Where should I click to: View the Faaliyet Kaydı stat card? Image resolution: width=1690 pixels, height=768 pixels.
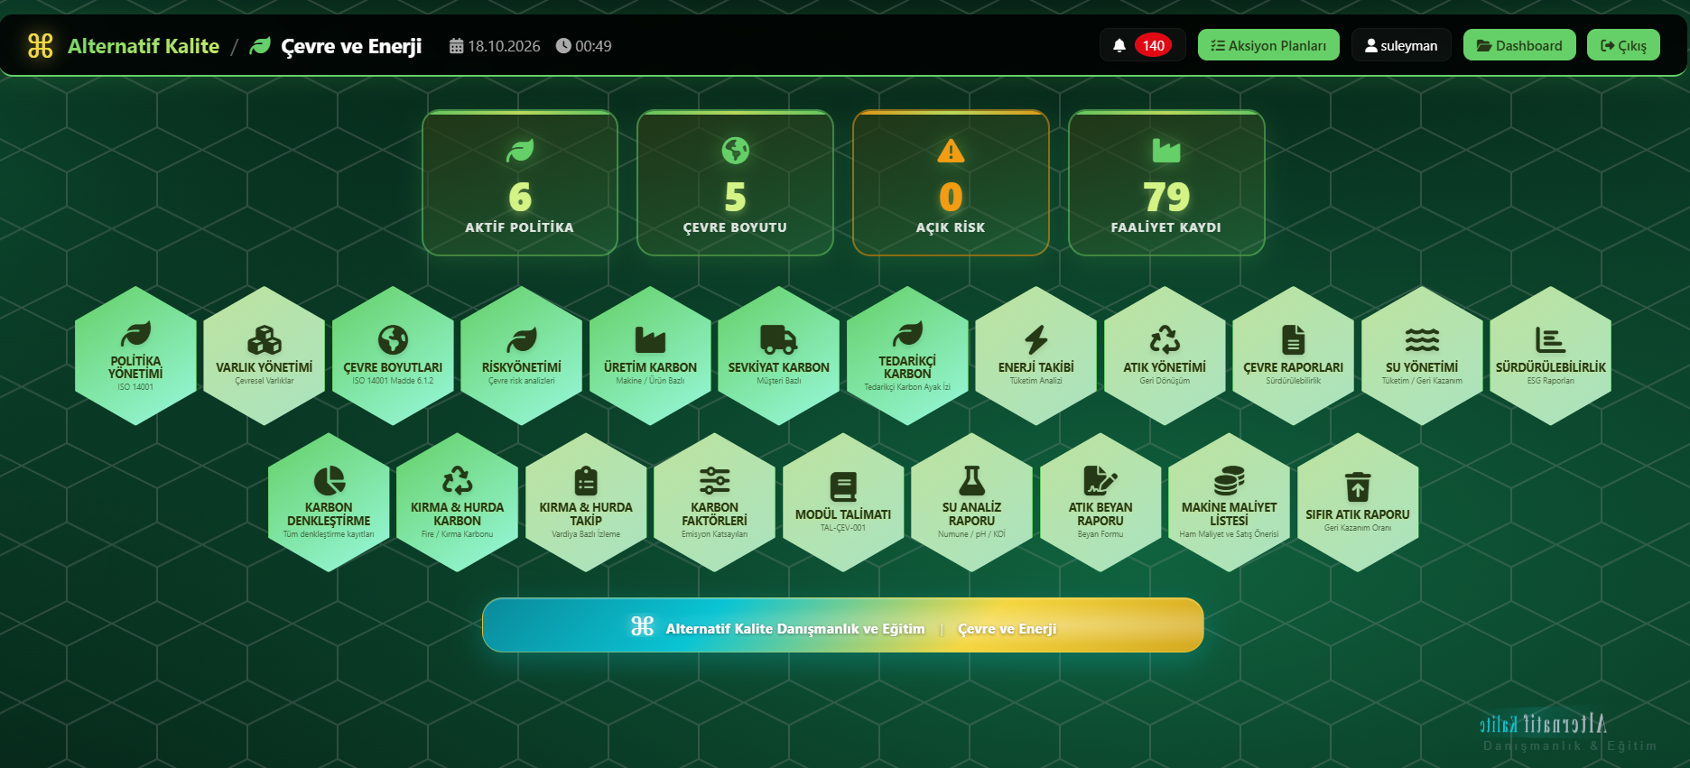pos(1166,183)
